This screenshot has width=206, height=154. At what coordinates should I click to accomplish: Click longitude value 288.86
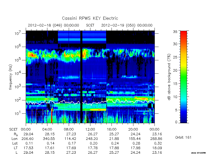click(x=156, y=139)
